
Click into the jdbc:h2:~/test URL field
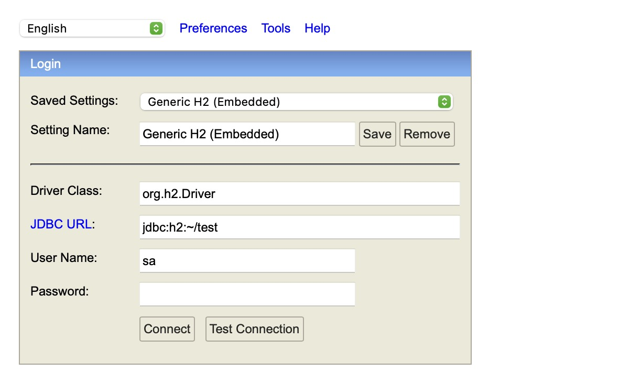click(300, 227)
